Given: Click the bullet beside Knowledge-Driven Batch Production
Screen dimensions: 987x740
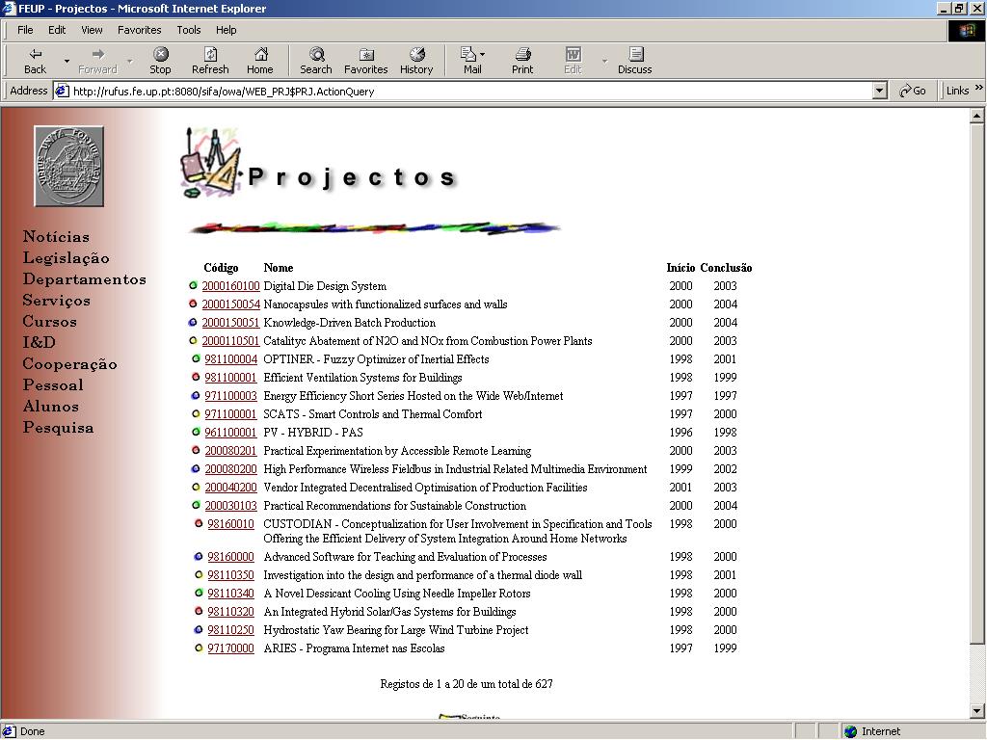Looking at the screenshot, I should pyautogui.click(x=193, y=322).
